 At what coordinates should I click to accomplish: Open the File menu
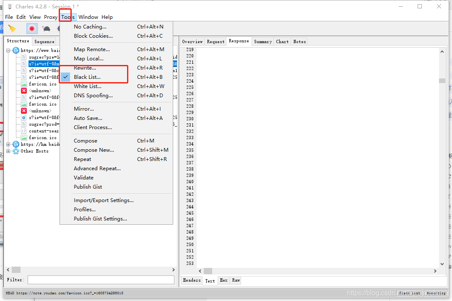coord(9,17)
